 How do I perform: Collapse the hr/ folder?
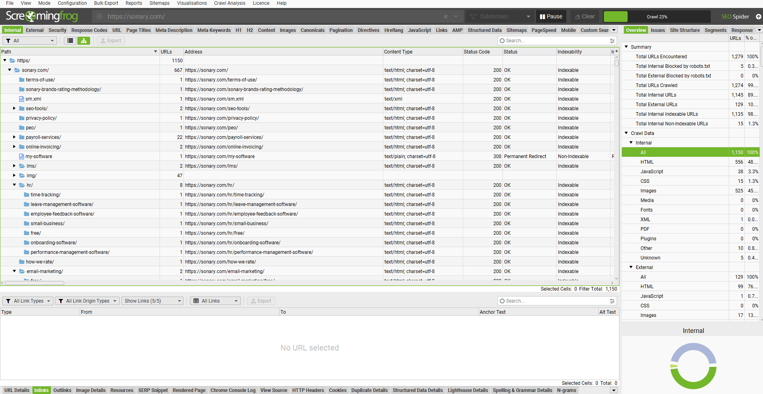[x=14, y=185]
